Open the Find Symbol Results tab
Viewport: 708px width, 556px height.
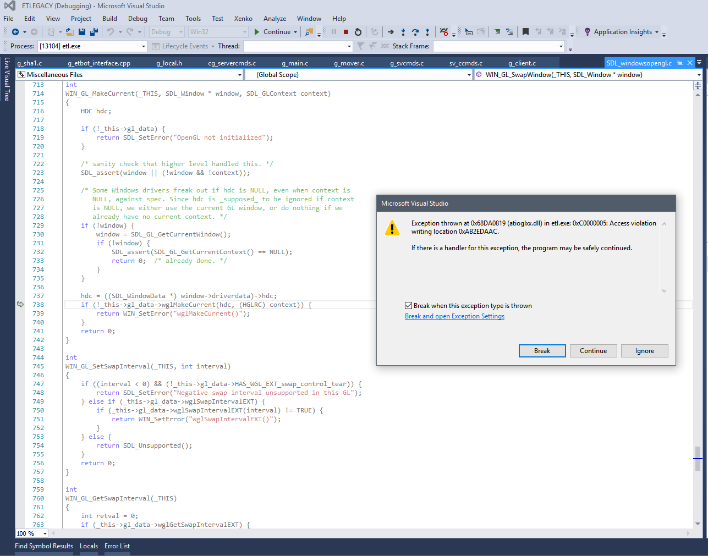[44, 546]
